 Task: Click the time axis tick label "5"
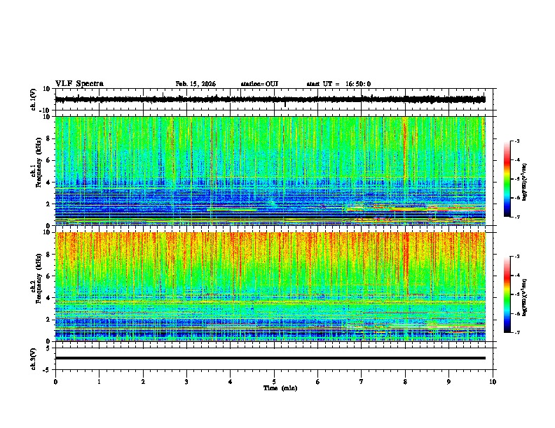coord(274,382)
